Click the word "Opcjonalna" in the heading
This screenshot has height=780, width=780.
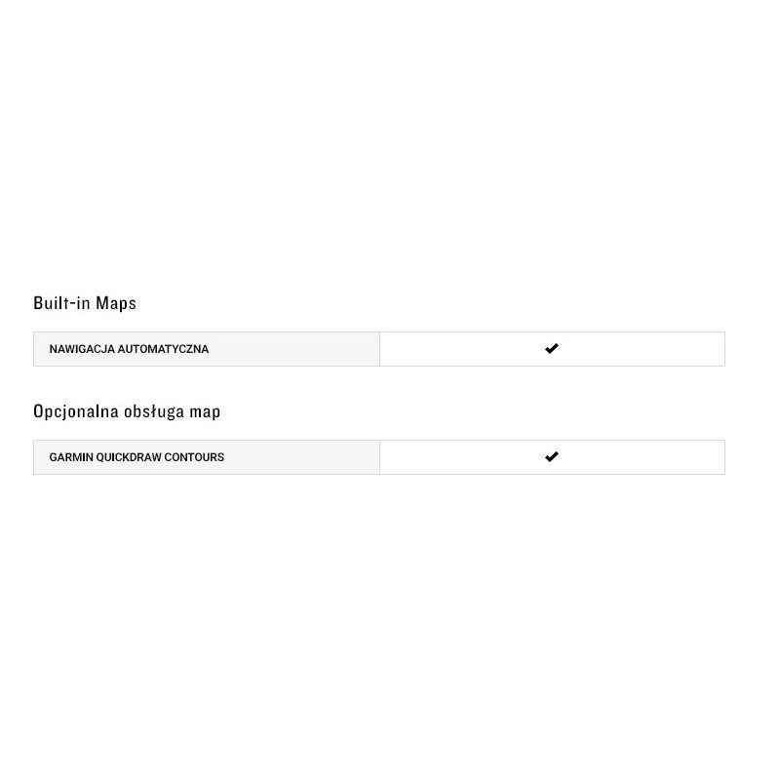(x=75, y=411)
